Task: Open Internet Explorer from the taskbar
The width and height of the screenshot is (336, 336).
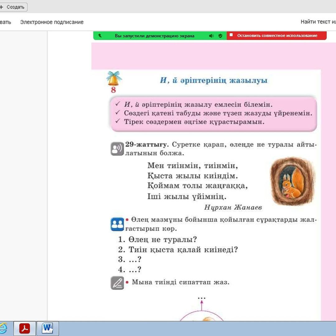Action: coord(3,328)
